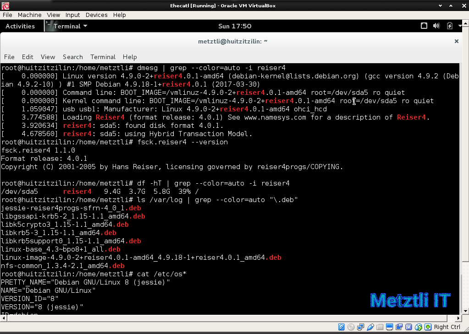Click the CPU virtualization chip icon
The image size is (469, 334).
pos(408,327)
